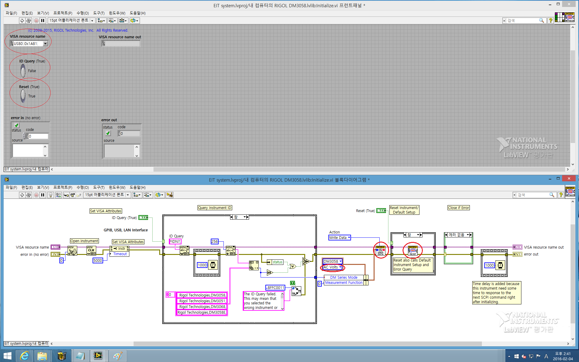Click Run Continuously in front panel toolbar
Screen dimensions: 579x362
click(x=29, y=21)
